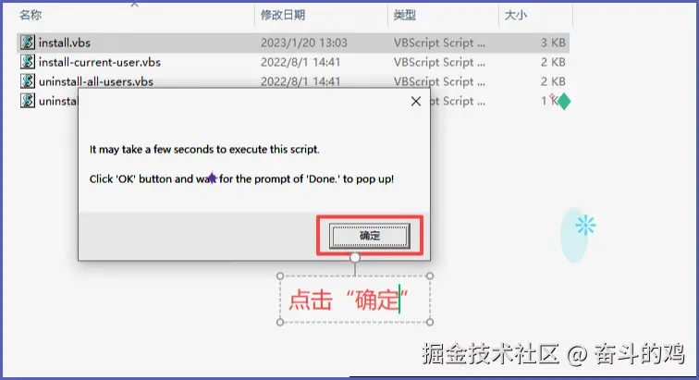Click the 类型 column header
Screen dimensions: 699x380
pyautogui.click(x=404, y=15)
